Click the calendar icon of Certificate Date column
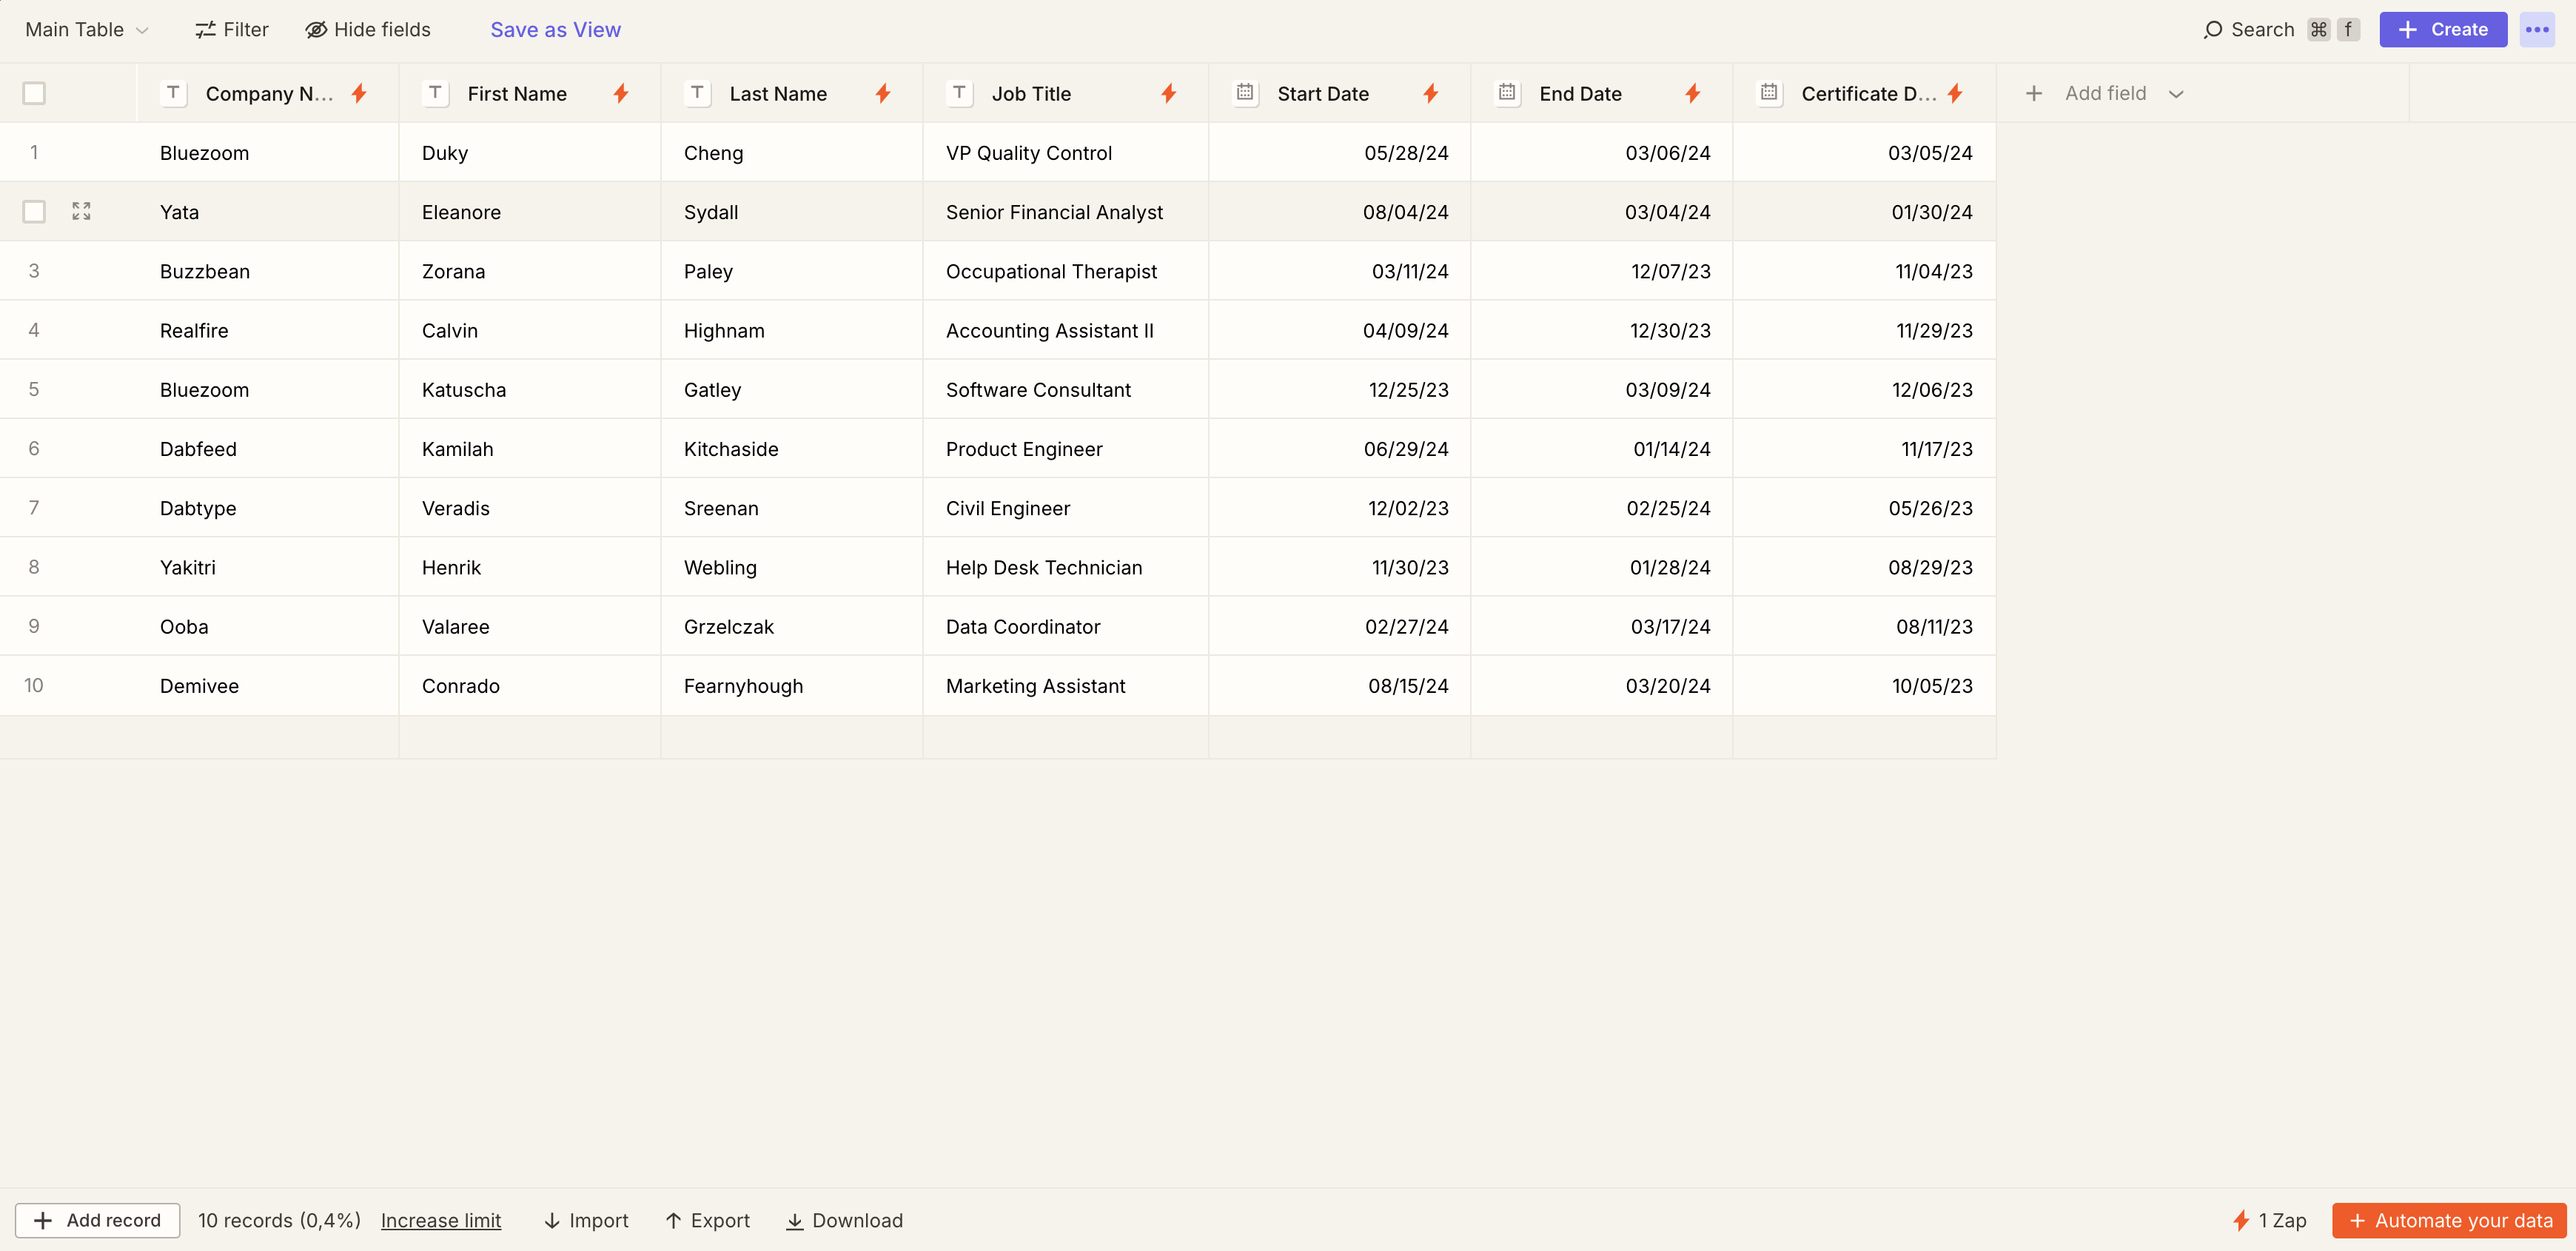 1769,93
